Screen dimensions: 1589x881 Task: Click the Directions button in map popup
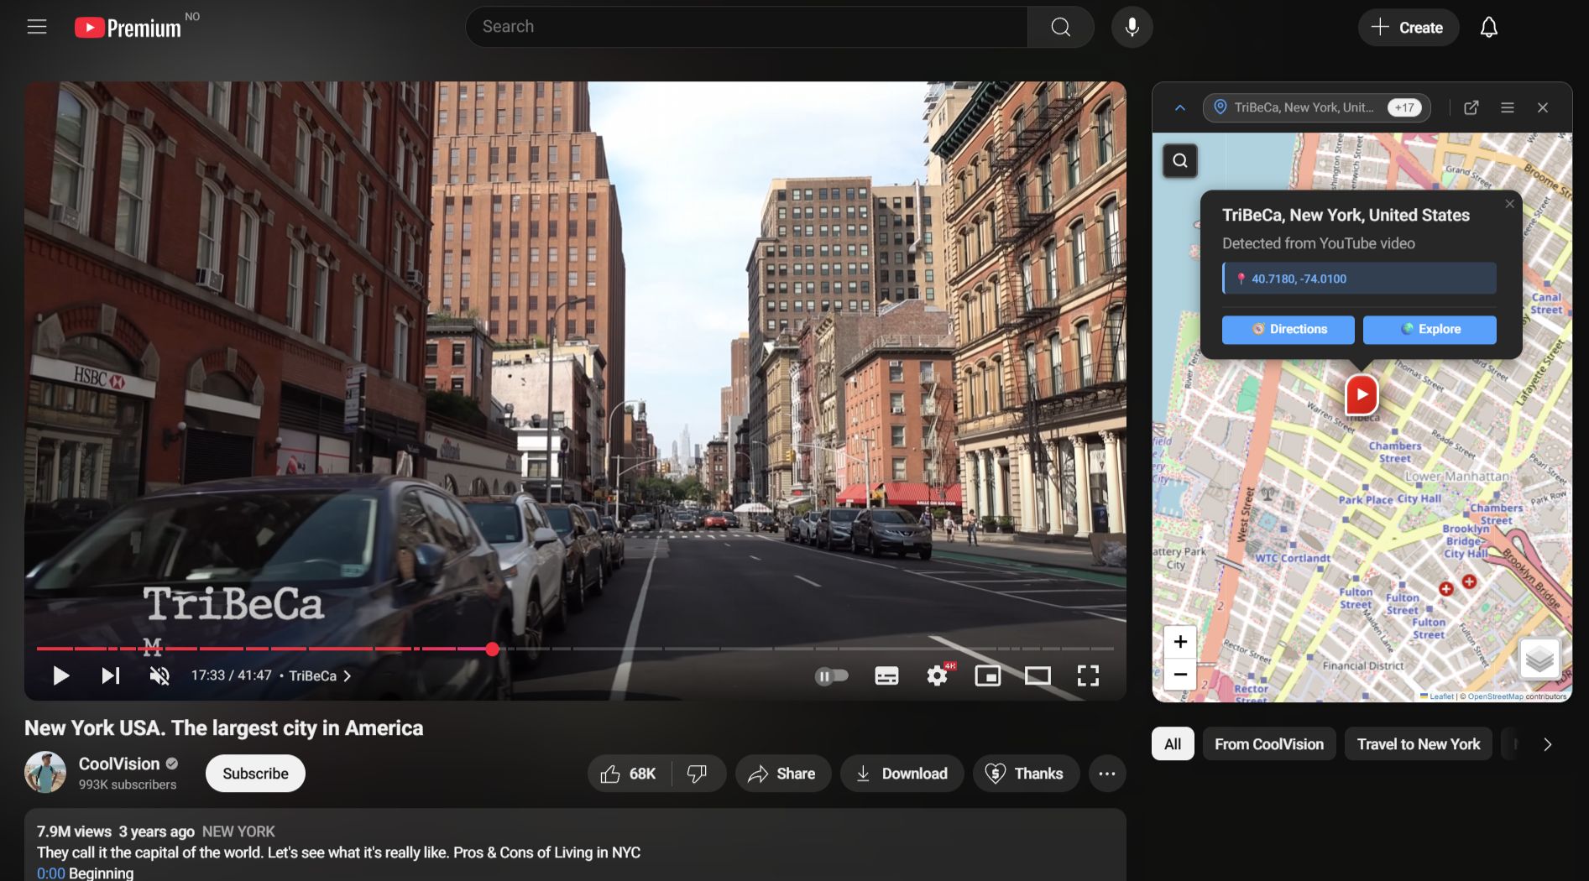point(1288,329)
